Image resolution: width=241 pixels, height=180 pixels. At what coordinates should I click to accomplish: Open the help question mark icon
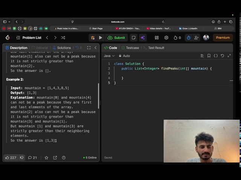[64, 157]
